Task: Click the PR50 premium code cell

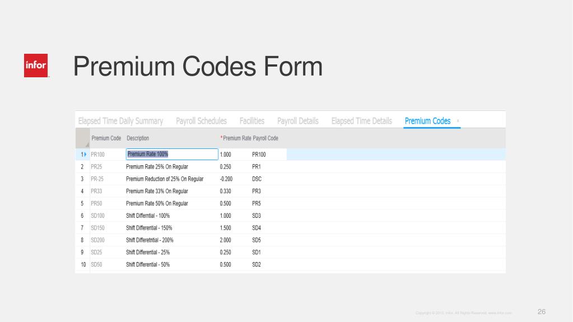Action: point(96,204)
